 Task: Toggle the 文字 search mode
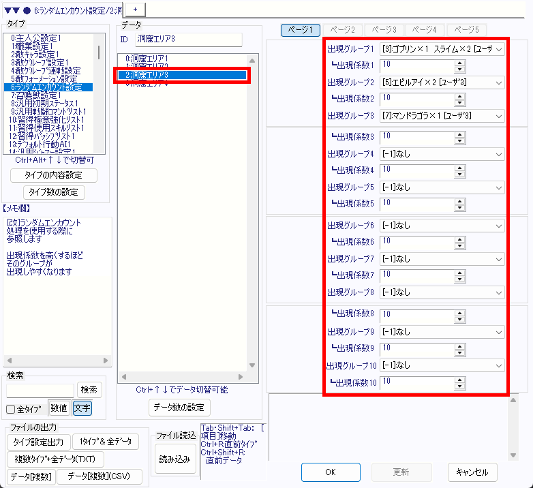pyautogui.click(x=82, y=408)
